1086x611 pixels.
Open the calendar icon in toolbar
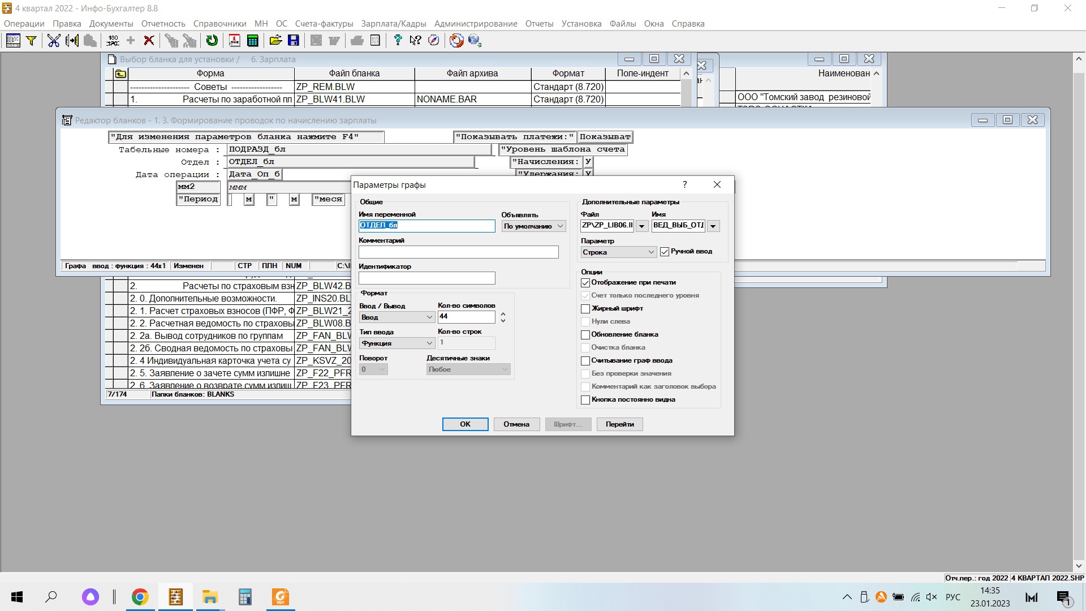coord(235,40)
